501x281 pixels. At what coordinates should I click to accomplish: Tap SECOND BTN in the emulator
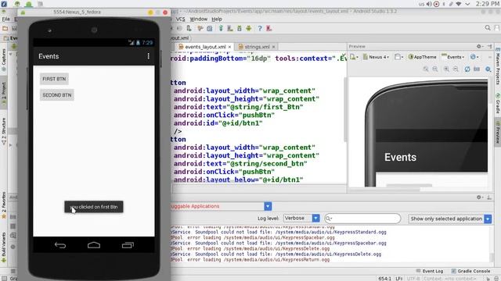pyautogui.click(x=57, y=95)
